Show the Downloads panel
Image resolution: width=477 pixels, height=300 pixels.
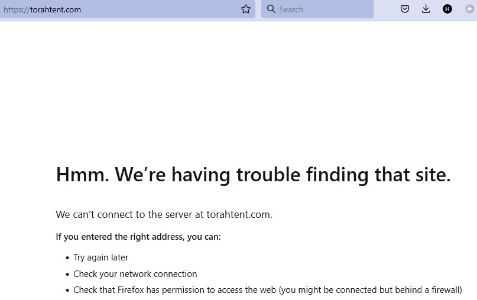[x=426, y=9]
